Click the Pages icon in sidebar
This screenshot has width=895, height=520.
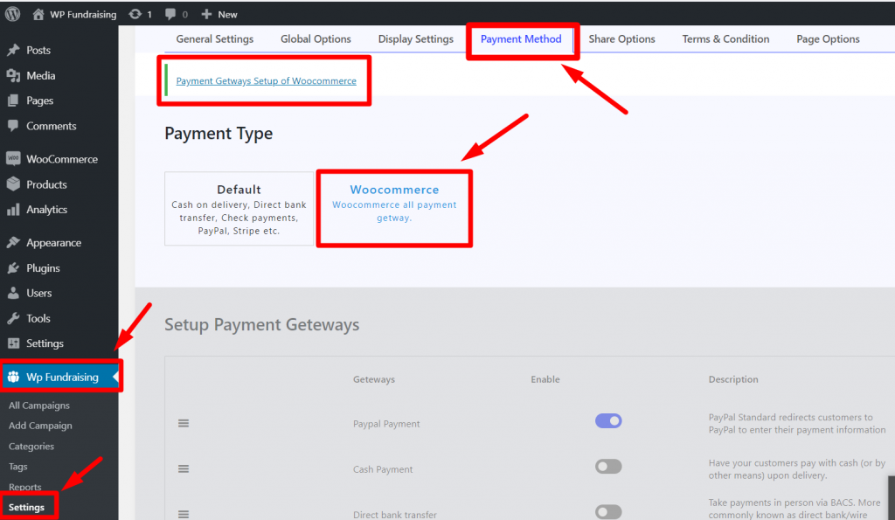13,101
